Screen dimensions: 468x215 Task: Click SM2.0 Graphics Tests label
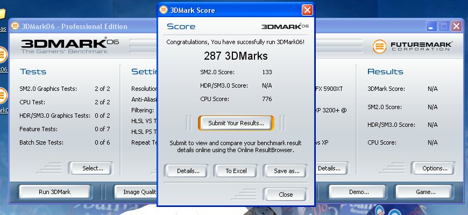pyautogui.click(x=48, y=89)
